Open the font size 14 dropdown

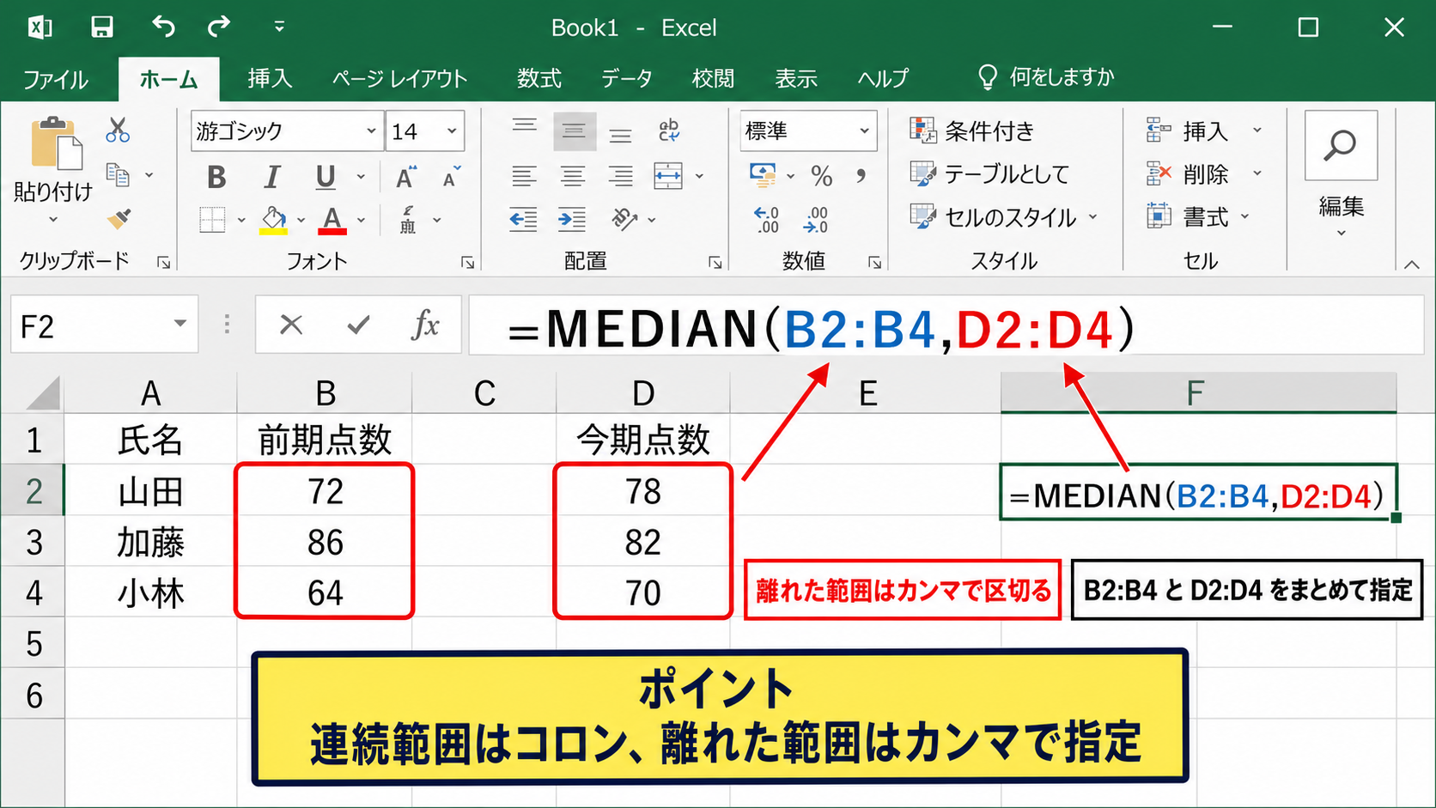pos(452,131)
